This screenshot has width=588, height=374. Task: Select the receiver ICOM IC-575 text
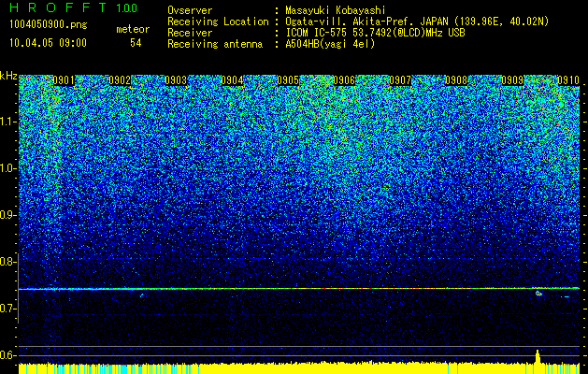tap(376, 33)
